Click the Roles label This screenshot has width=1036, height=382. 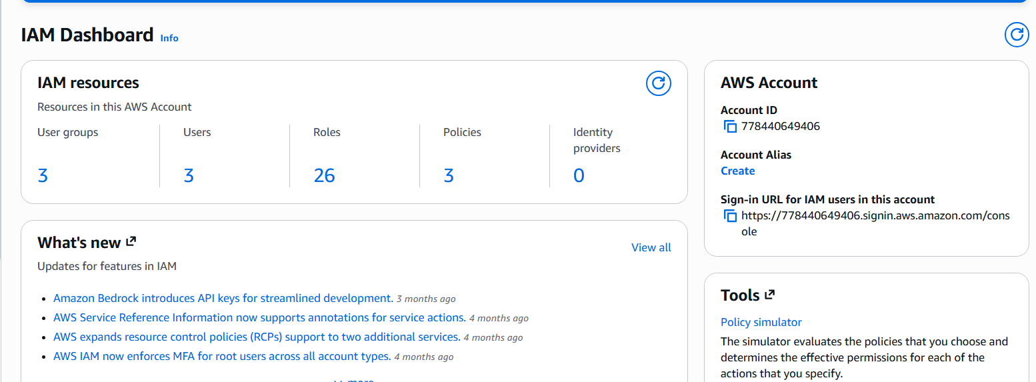tap(327, 132)
